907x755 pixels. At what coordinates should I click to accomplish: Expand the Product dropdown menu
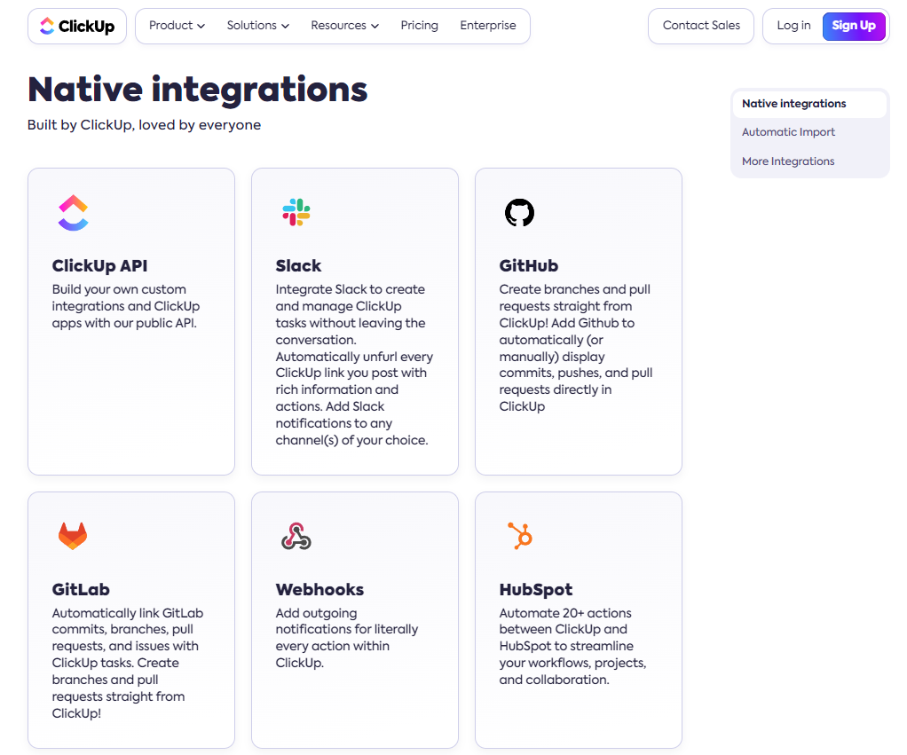[x=177, y=26]
